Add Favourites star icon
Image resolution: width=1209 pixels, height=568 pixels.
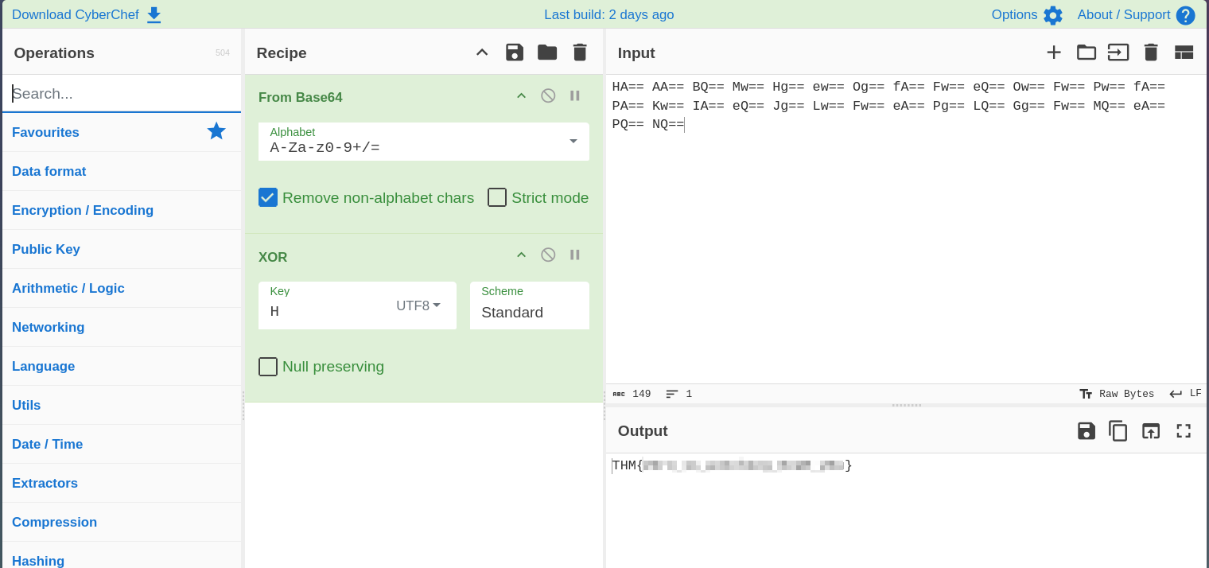point(216,131)
